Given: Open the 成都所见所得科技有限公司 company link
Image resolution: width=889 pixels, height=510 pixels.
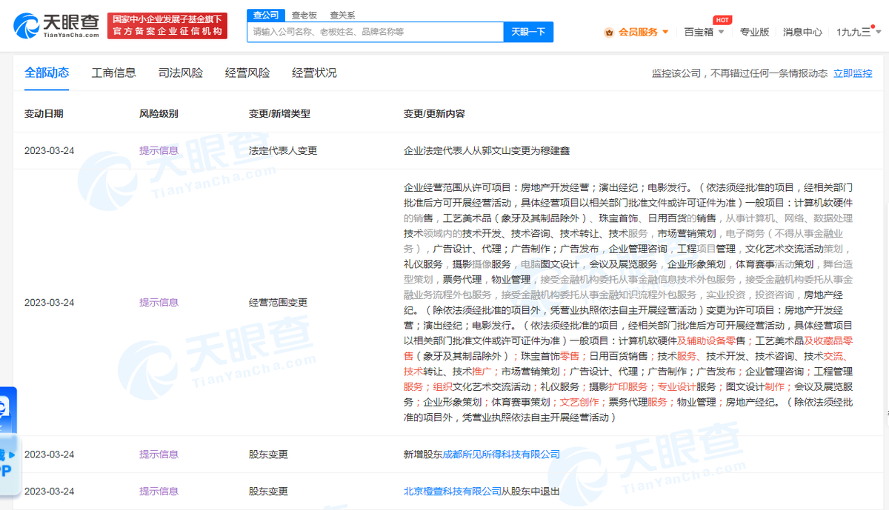Looking at the screenshot, I should [502, 454].
